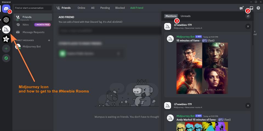Select the Blocked friends tab

pos(120,8)
